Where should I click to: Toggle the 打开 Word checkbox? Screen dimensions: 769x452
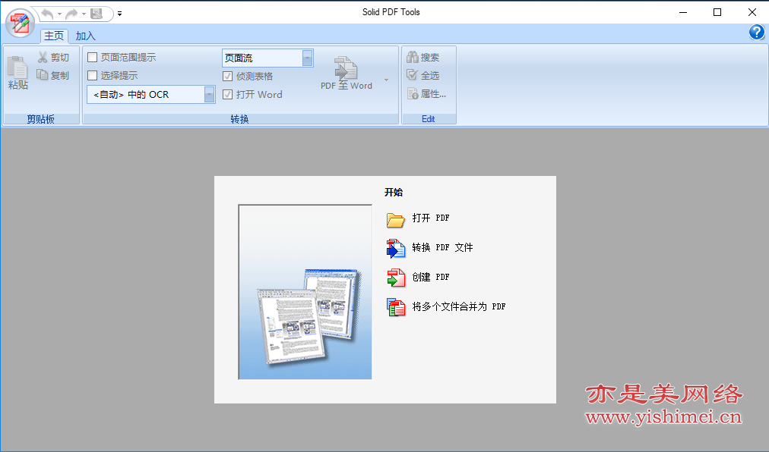[x=227, y=95]
